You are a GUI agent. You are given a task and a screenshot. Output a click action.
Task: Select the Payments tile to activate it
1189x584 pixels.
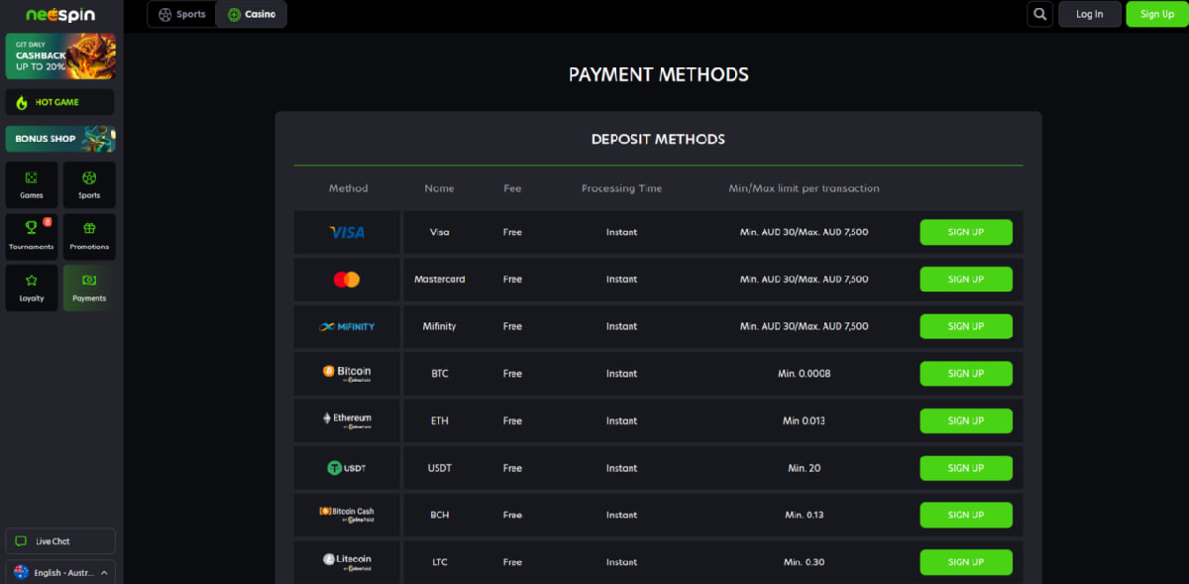[x=89, y=288]
